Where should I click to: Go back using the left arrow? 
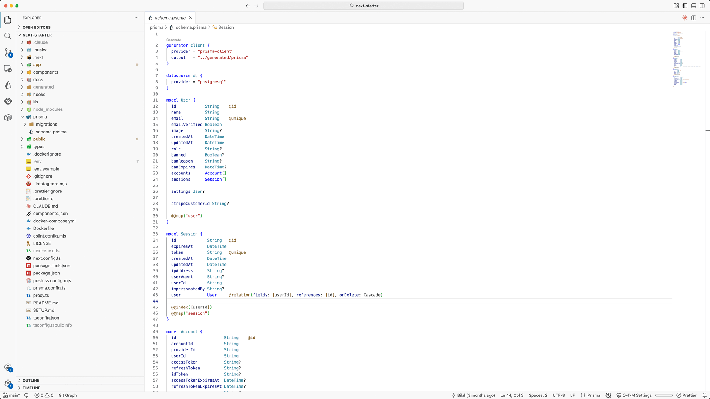(x=248, y=6)
